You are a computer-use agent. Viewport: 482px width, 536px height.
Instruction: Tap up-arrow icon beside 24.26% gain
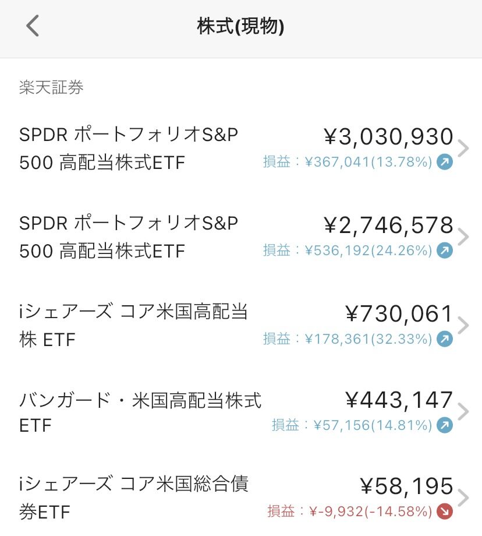click(x=444, y=250)
